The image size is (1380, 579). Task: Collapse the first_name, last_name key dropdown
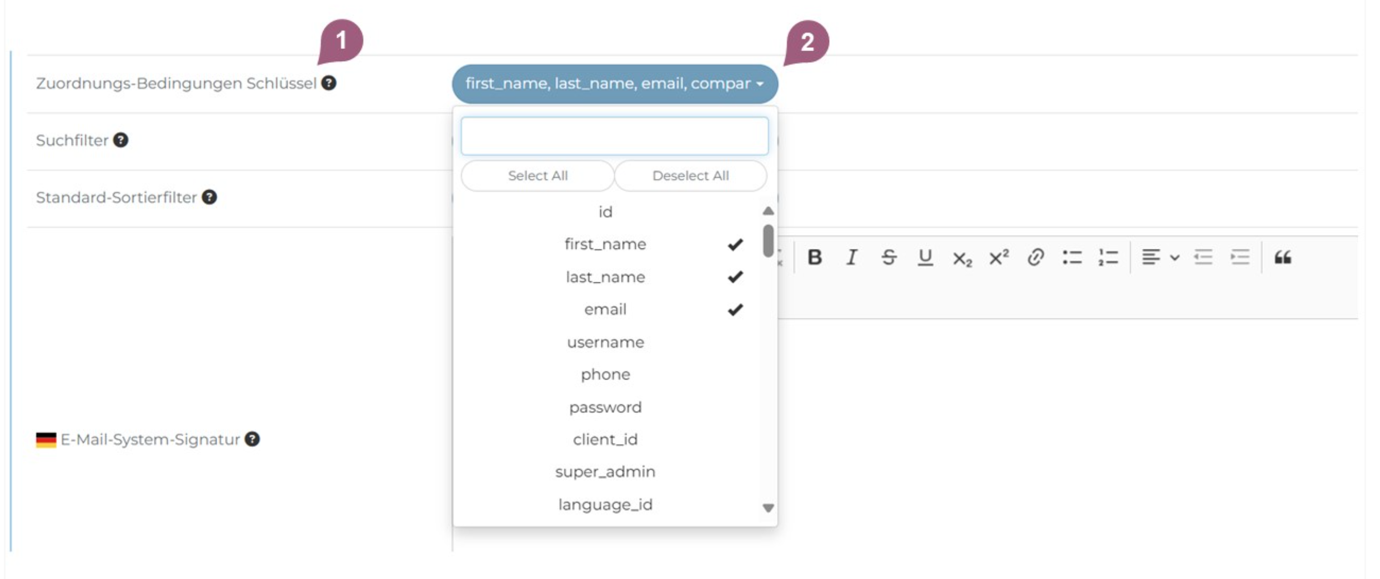tap(614, 83)
